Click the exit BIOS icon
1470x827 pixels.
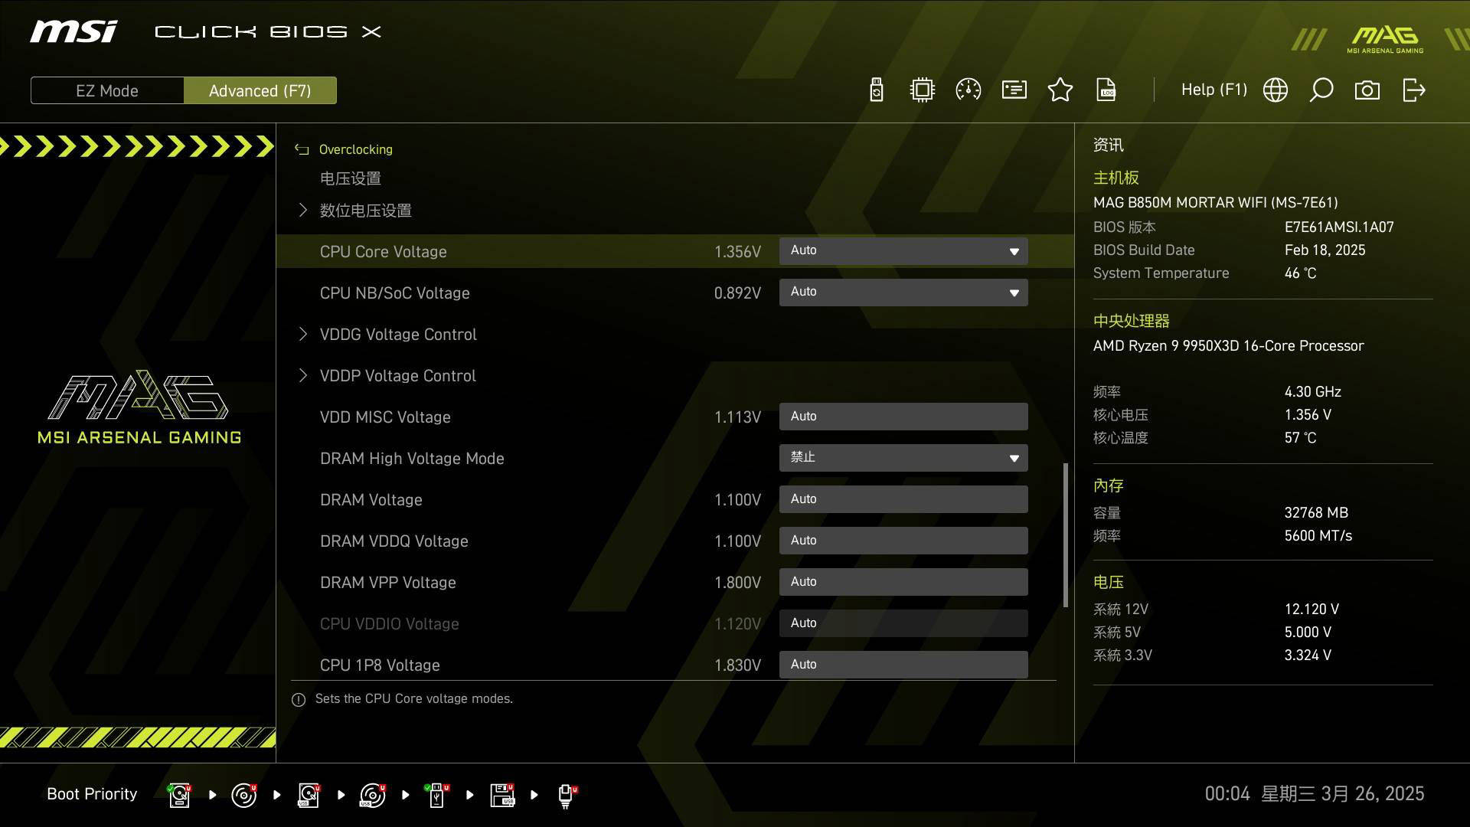pos(1413,90)
